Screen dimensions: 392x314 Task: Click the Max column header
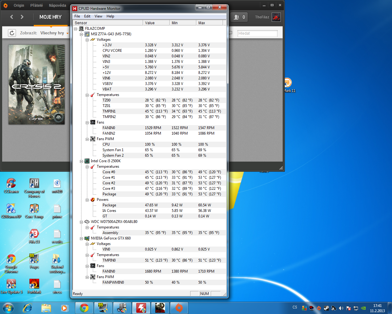[209, 23]
